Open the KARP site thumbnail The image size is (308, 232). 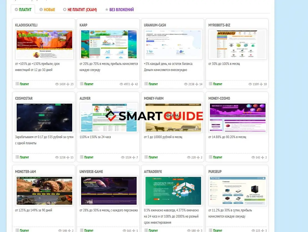[109, 44]
